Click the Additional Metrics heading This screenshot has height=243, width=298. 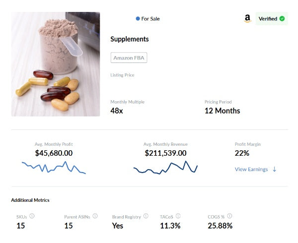coord(30,200)
